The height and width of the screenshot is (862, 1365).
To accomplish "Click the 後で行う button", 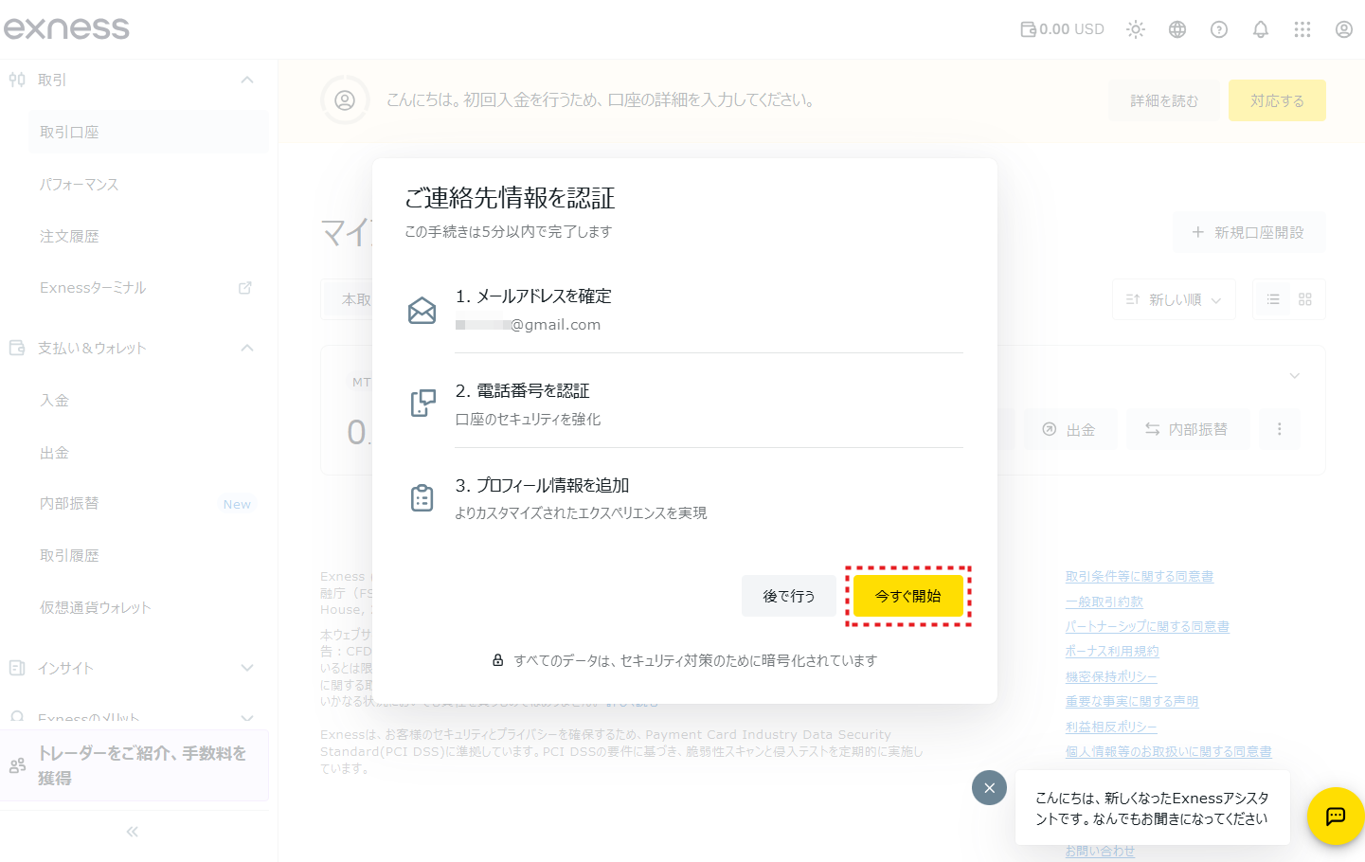I will tap(789, 596).
